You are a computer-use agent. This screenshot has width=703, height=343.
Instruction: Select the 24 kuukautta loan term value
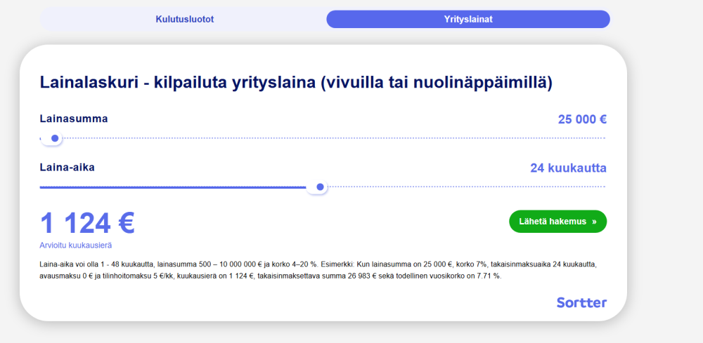tap(567, 168)
